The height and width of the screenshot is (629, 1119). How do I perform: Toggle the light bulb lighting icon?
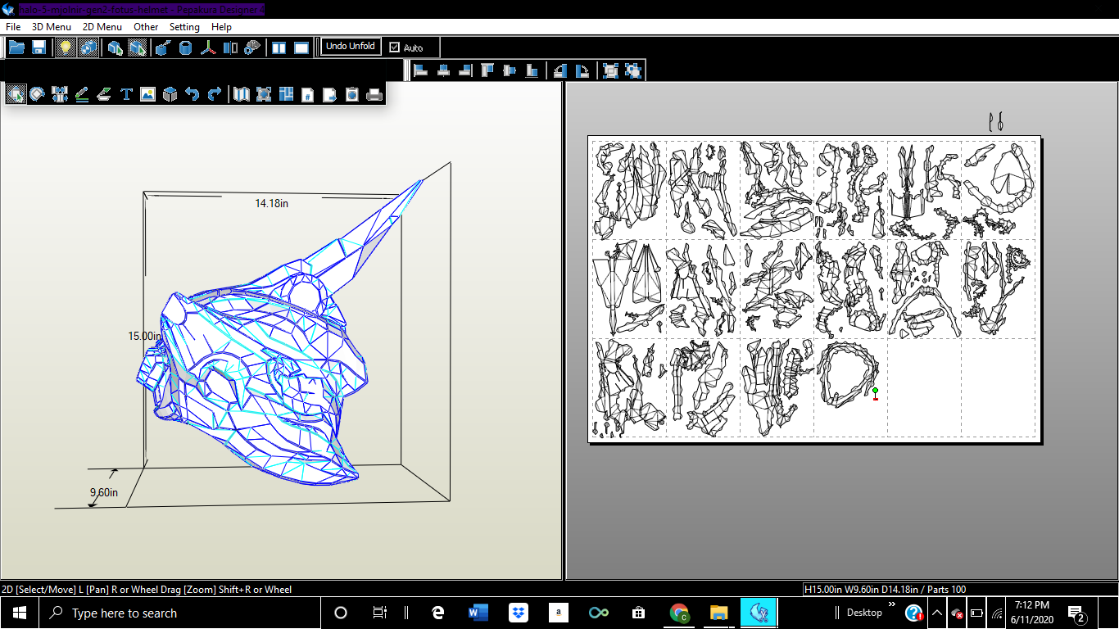[65, 48]
